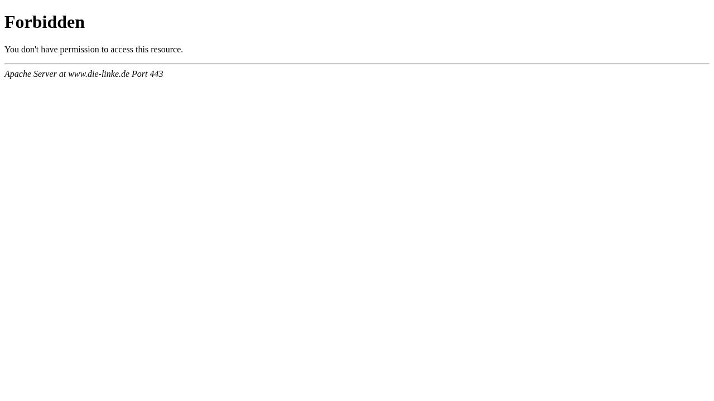Image resolution: width=714 pixels, height=401 pixels.
Task: Click the word 'Apache' in the footer
Action: (18, 74)
